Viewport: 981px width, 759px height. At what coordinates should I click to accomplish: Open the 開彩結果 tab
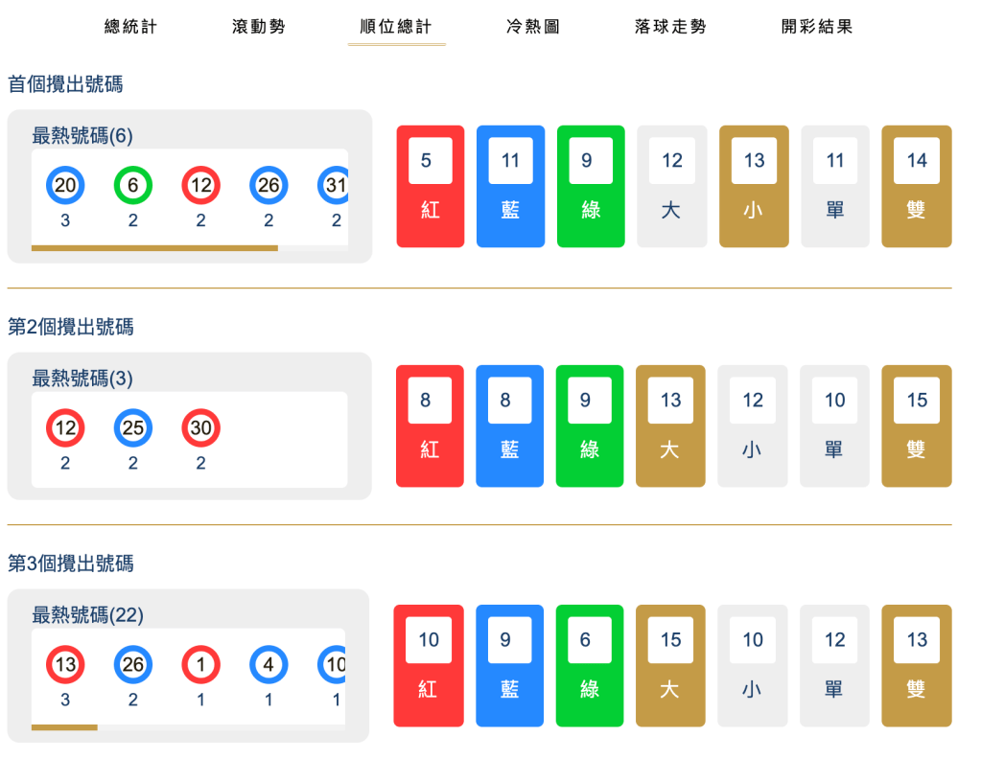click(816, 27)
